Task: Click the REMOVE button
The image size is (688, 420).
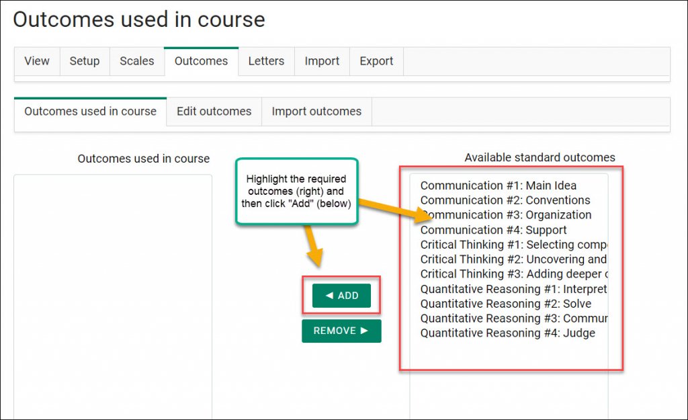Action: tap(341, 331)
